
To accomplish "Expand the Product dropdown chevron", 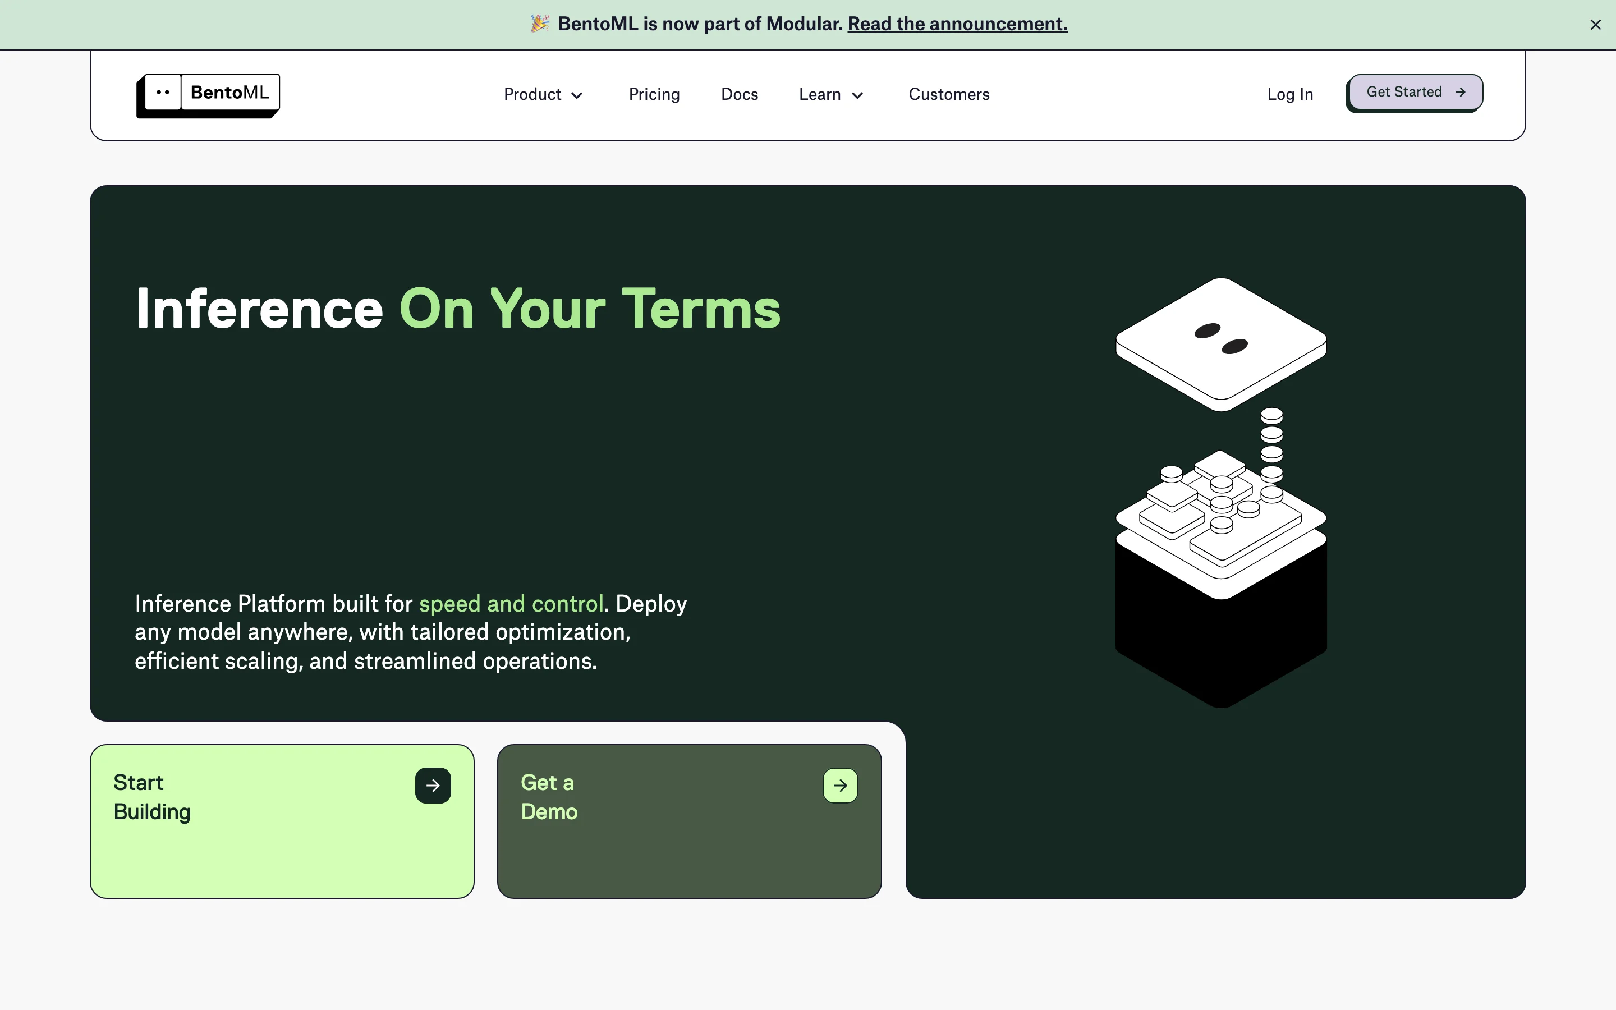I will pos(577,95).
